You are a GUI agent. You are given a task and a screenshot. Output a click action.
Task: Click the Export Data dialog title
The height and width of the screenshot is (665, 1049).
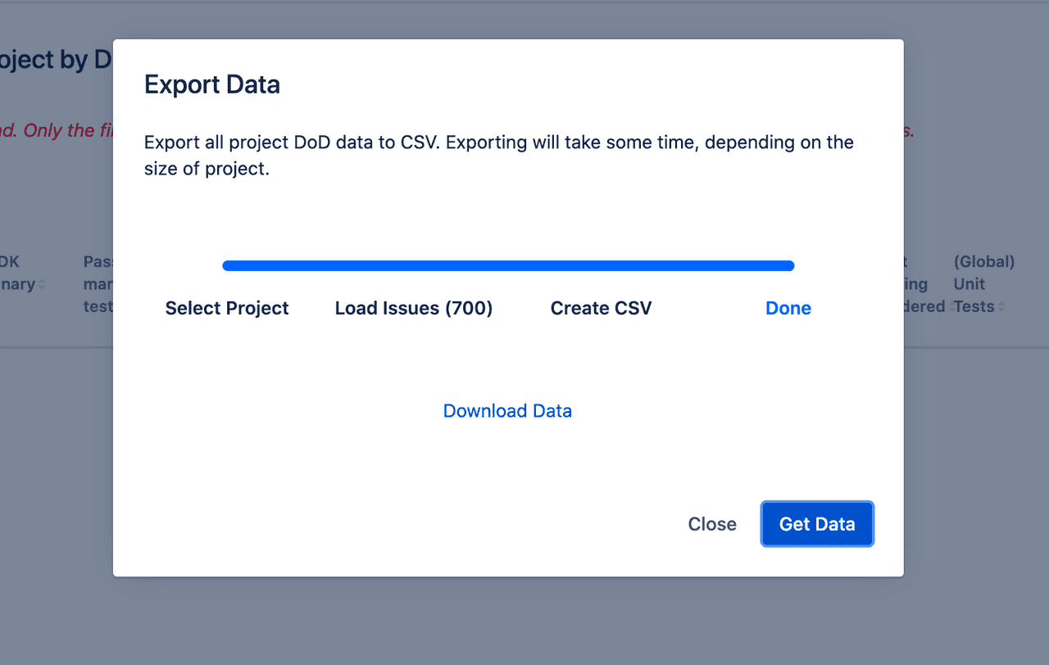[212, 84]
